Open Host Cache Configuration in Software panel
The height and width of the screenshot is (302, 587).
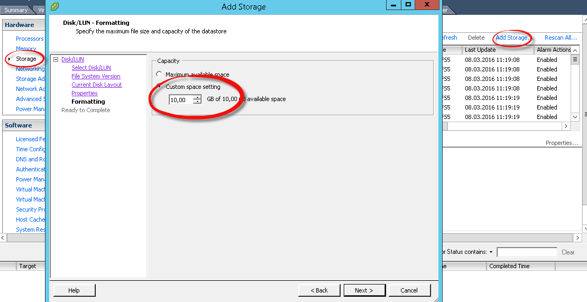[x=30, y=219]
